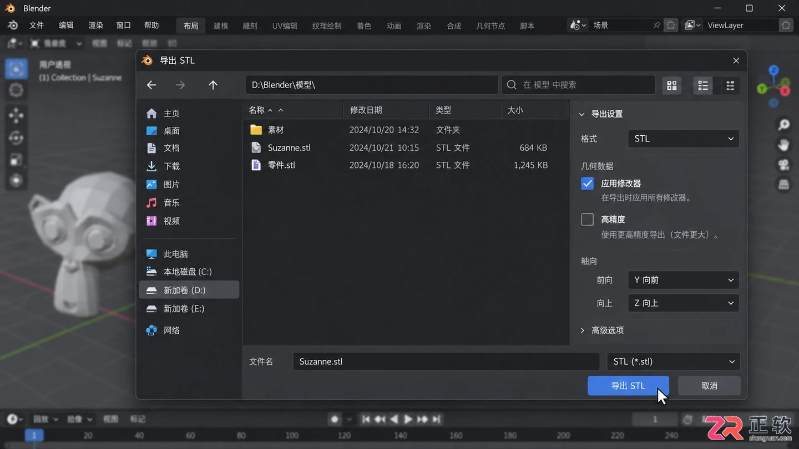Toggle camera view icon in viewport
Screen dimensions: 799x449
click(783, 165)
